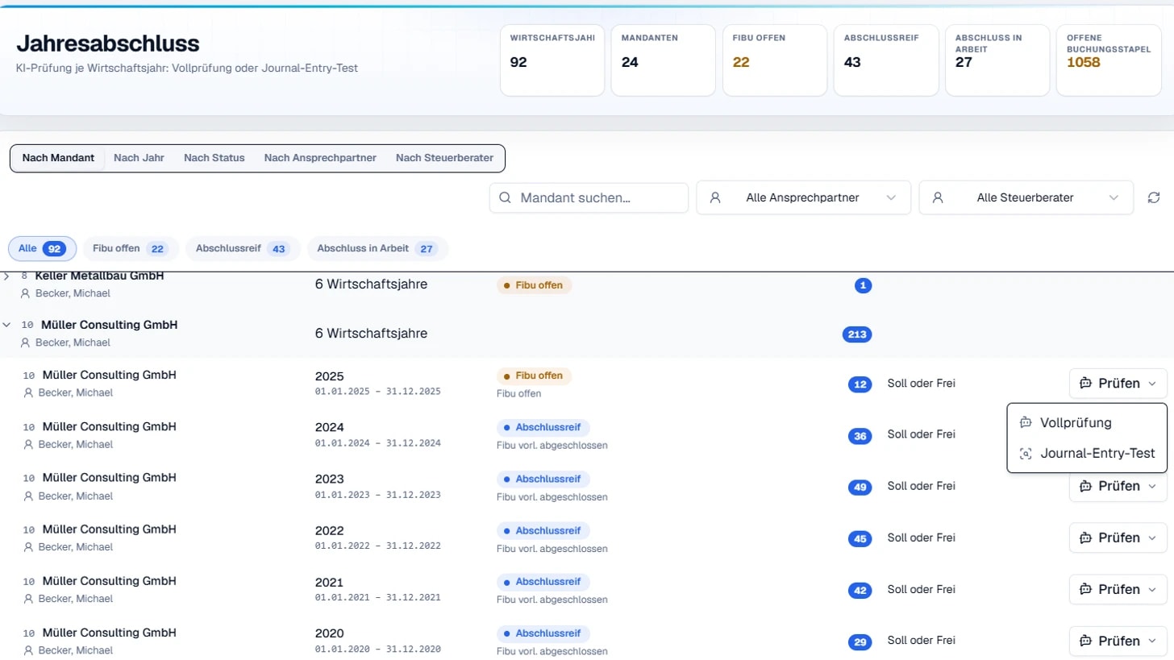Click the blue 36 badge in the 2024 row

click(x=860, y=436)
